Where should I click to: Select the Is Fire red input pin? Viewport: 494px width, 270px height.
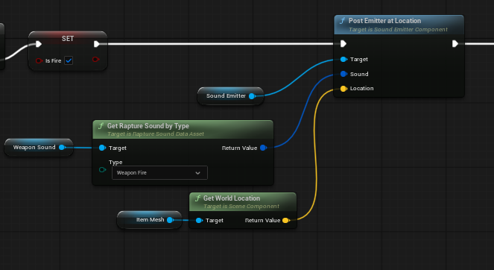39,60
